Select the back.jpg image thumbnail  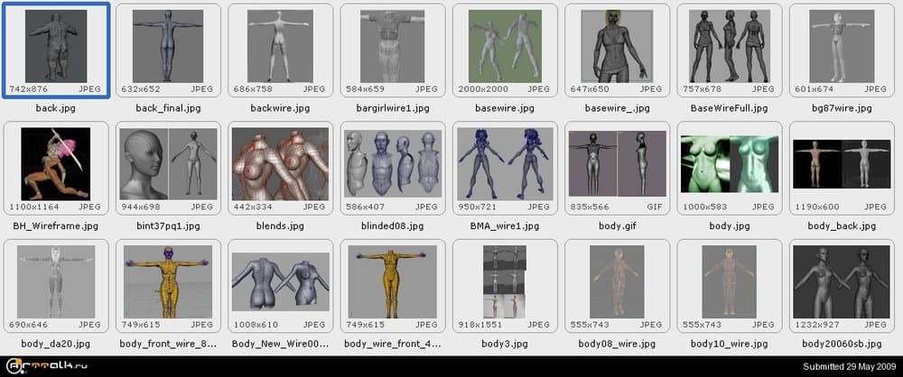56,46
